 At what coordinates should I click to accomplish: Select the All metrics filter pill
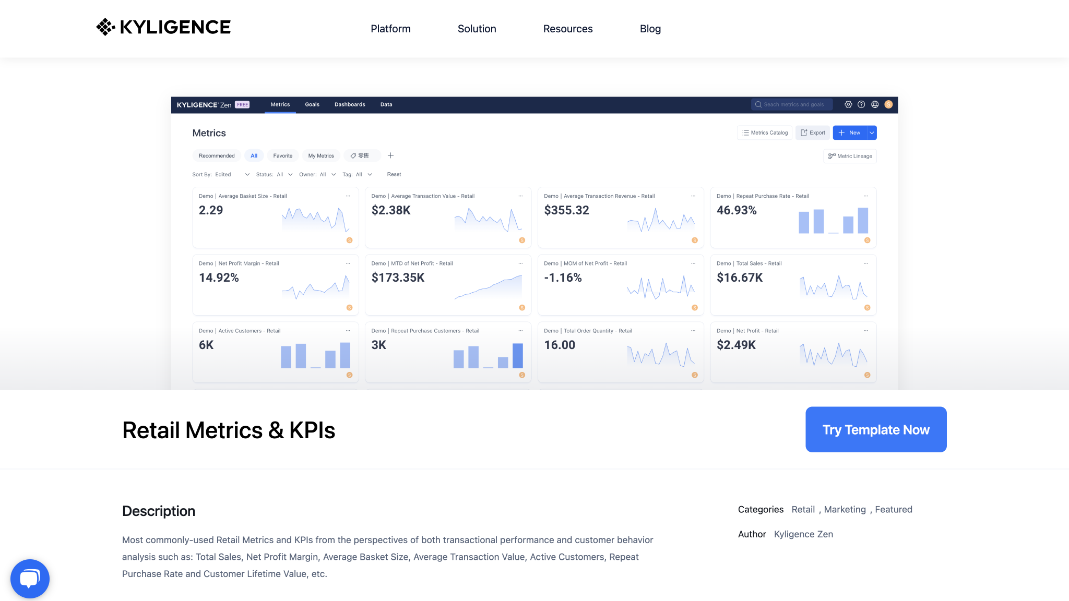(x=254, y=155)
